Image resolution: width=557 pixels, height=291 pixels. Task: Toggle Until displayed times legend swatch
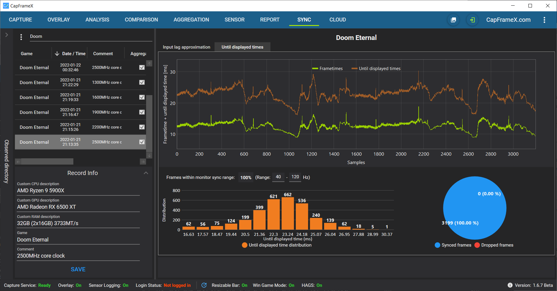[355, 69]
